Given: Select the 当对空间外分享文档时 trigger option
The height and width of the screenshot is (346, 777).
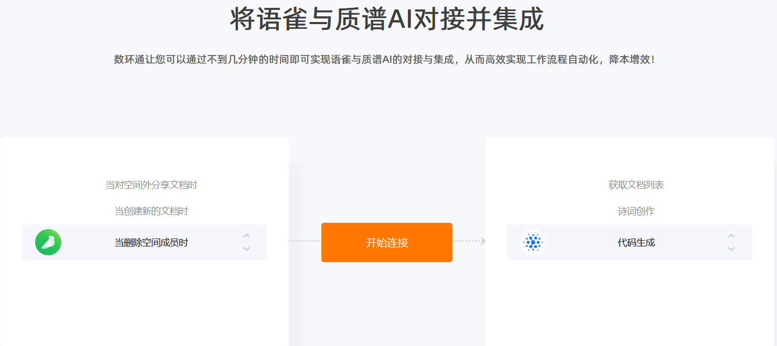Looking at the screenshot, I should (152, 185).
